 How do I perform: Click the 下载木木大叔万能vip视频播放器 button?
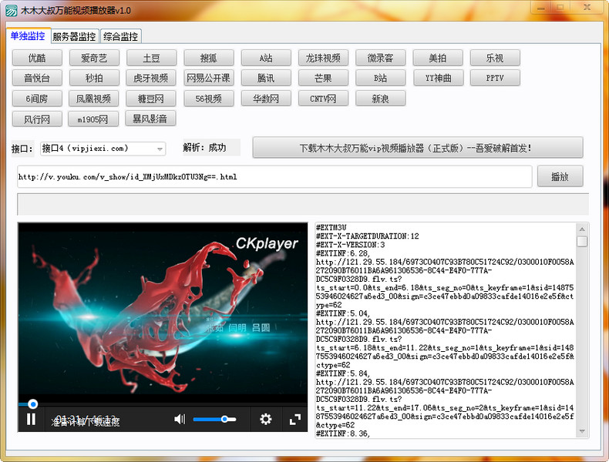pos(418,148)
